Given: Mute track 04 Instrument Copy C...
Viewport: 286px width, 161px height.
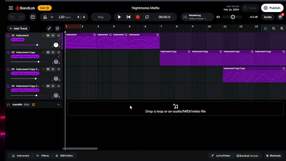Looking at the screenshot, I should coord(48,86).
